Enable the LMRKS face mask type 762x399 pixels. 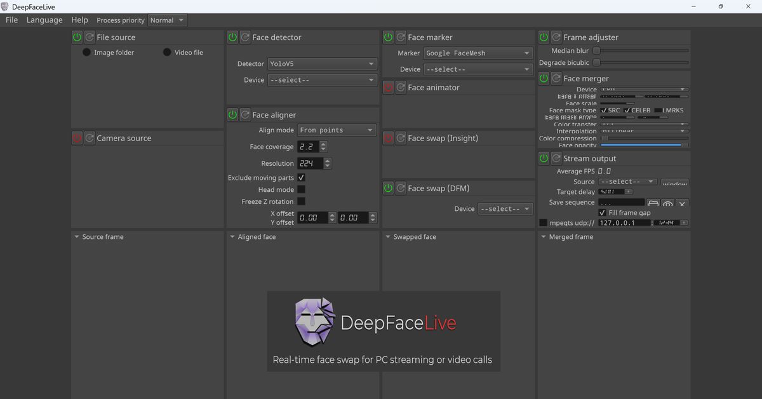pyautogui.click(x=658, y=111)
